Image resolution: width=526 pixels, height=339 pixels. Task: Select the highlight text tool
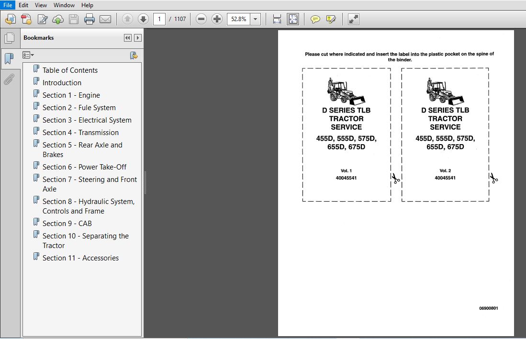click(331, 19)
